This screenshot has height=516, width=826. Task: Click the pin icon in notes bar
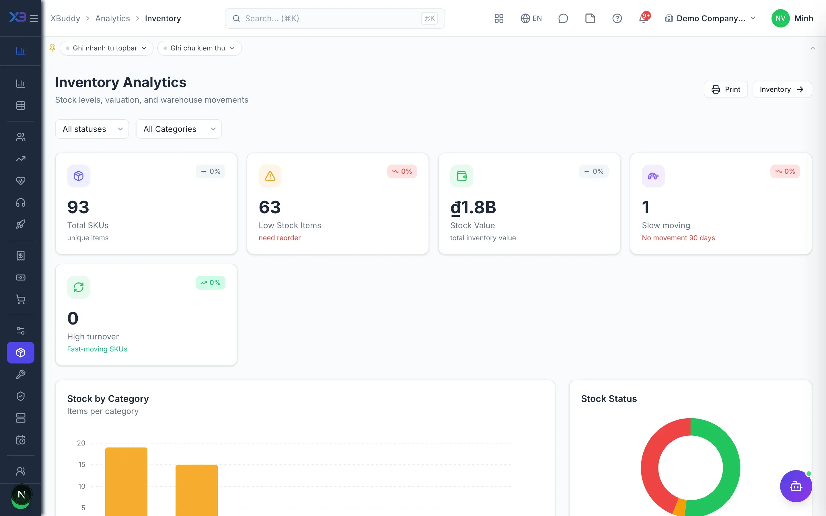[52, 48]
